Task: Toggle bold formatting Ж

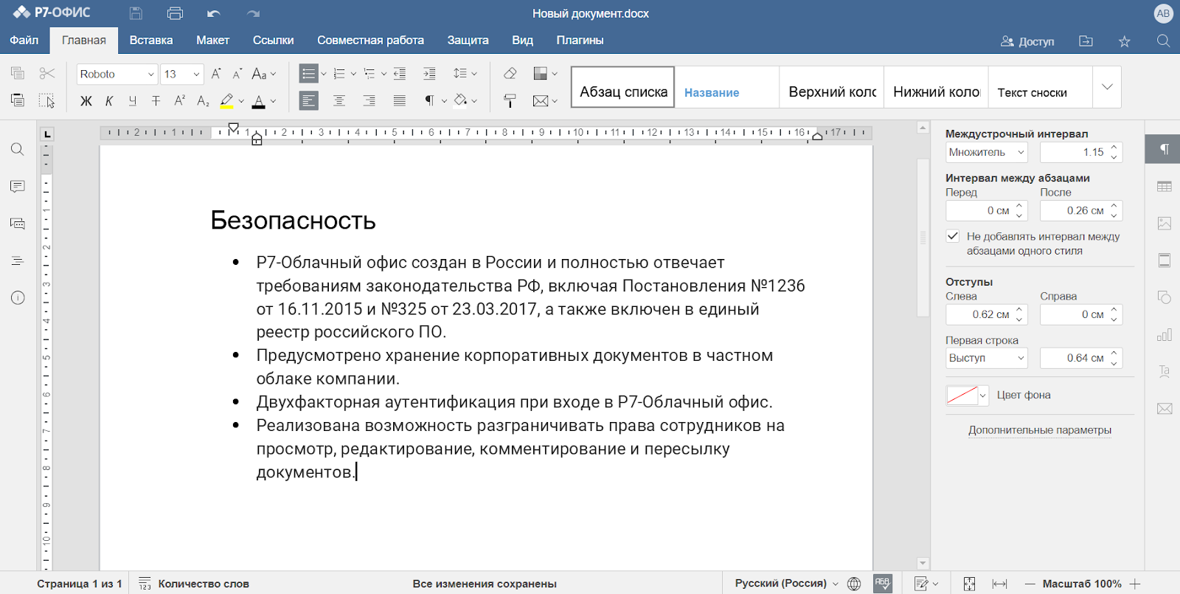Action: [86, 101]
